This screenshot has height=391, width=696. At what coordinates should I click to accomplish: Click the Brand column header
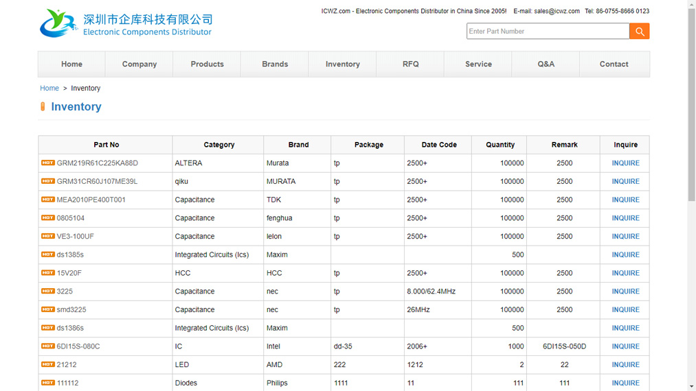tap(298, 145)
